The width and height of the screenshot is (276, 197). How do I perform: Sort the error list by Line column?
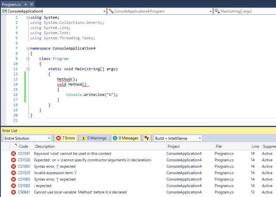[255, 146]
